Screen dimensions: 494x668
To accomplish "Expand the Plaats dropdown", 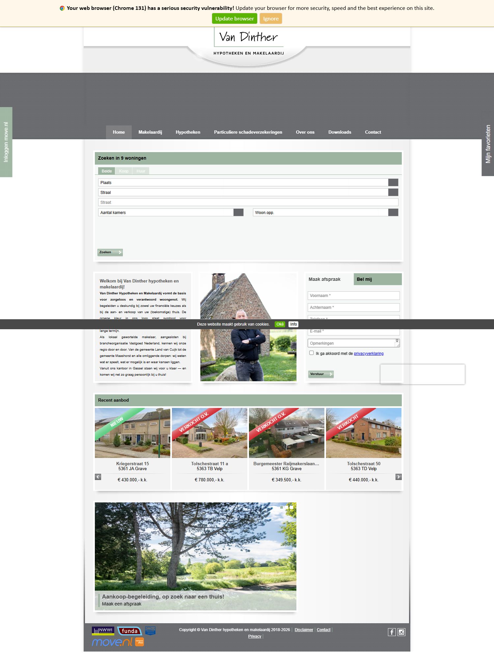I will [393, 182].
